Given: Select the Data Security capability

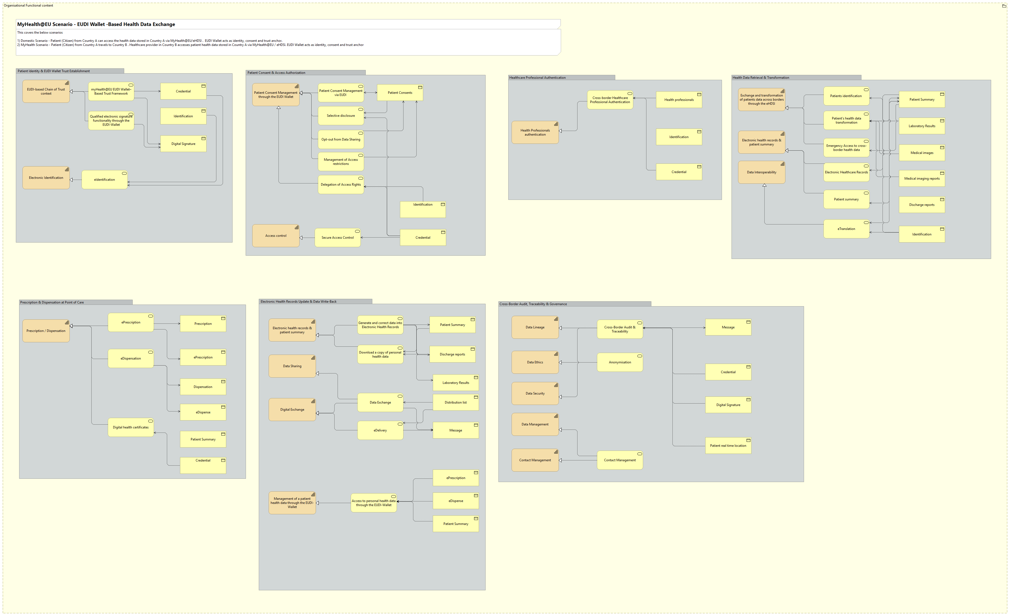Looking at the screenshot, I should tap(535, 394).
